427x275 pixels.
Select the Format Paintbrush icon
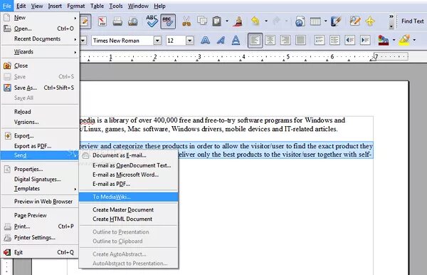[238, 21]
